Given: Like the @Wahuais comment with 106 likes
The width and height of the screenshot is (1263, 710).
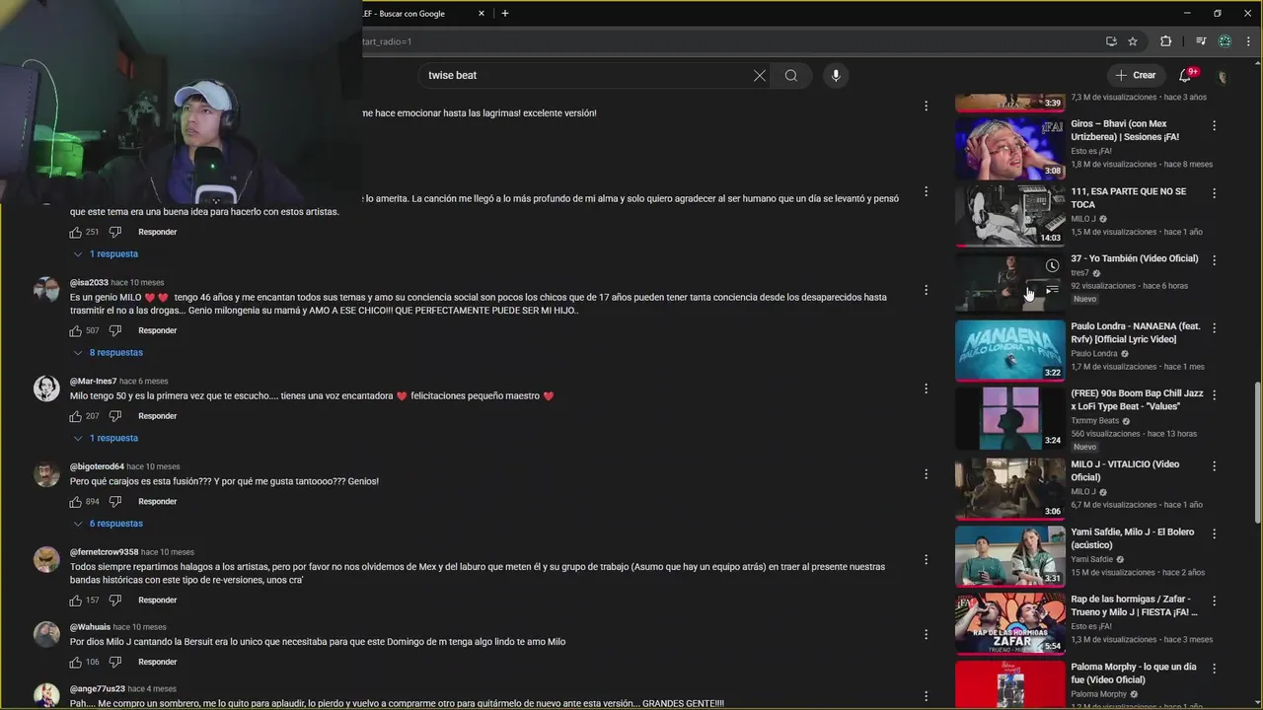Looking at the screenshot, I should [x=76, y=662].
